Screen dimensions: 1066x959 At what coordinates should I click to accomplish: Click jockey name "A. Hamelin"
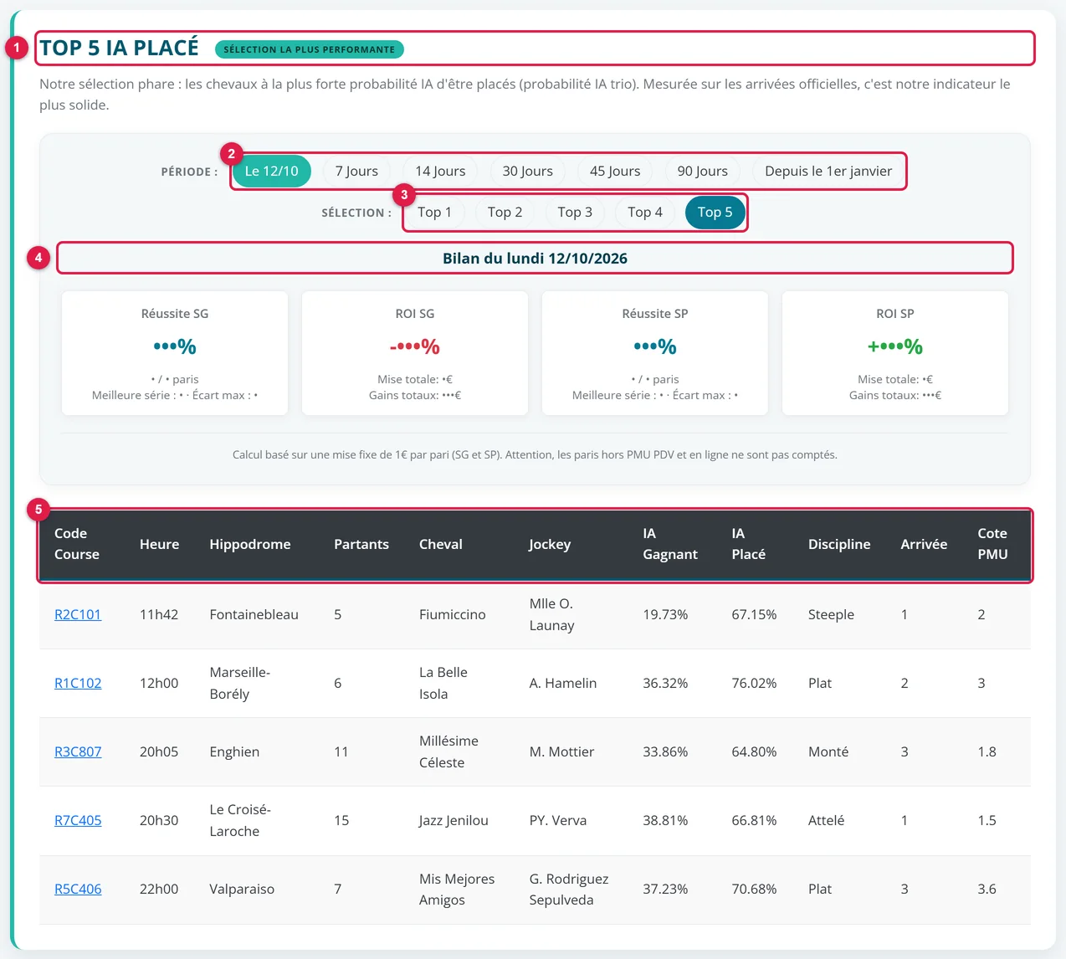(x=563, y=683)
